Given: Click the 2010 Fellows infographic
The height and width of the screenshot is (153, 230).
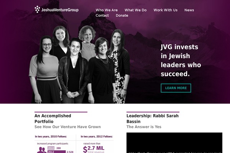Looking at the screenshot, I should (x=55, y=144).
